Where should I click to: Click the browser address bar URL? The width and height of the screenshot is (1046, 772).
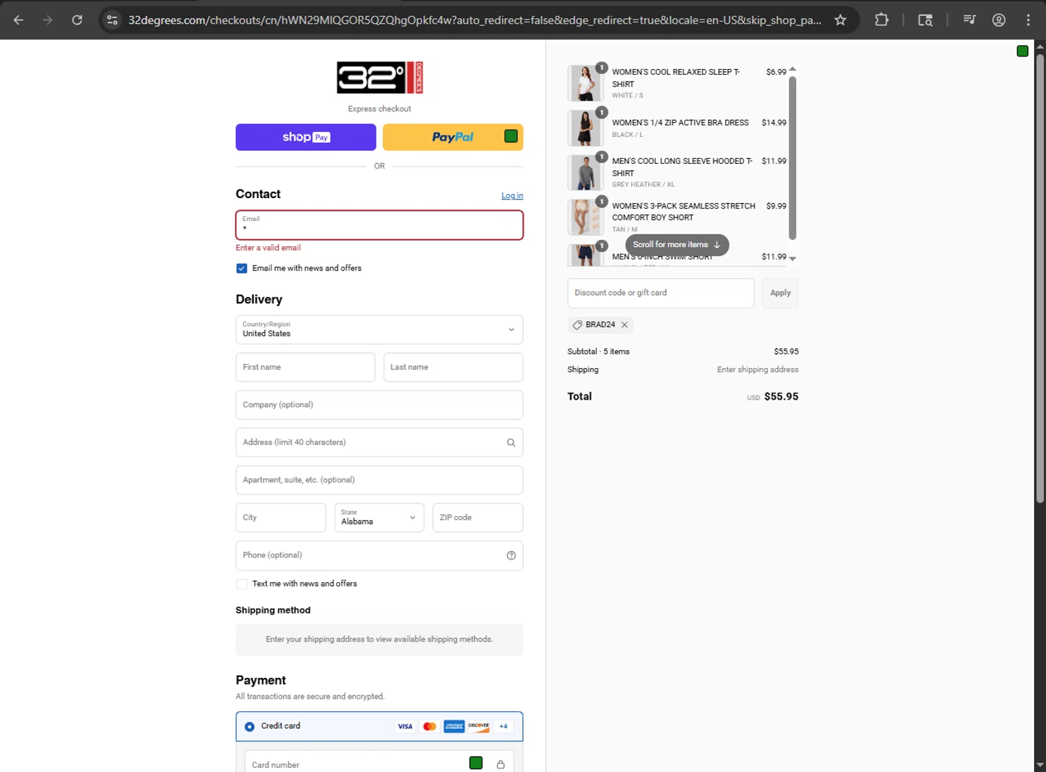[474, 20]
